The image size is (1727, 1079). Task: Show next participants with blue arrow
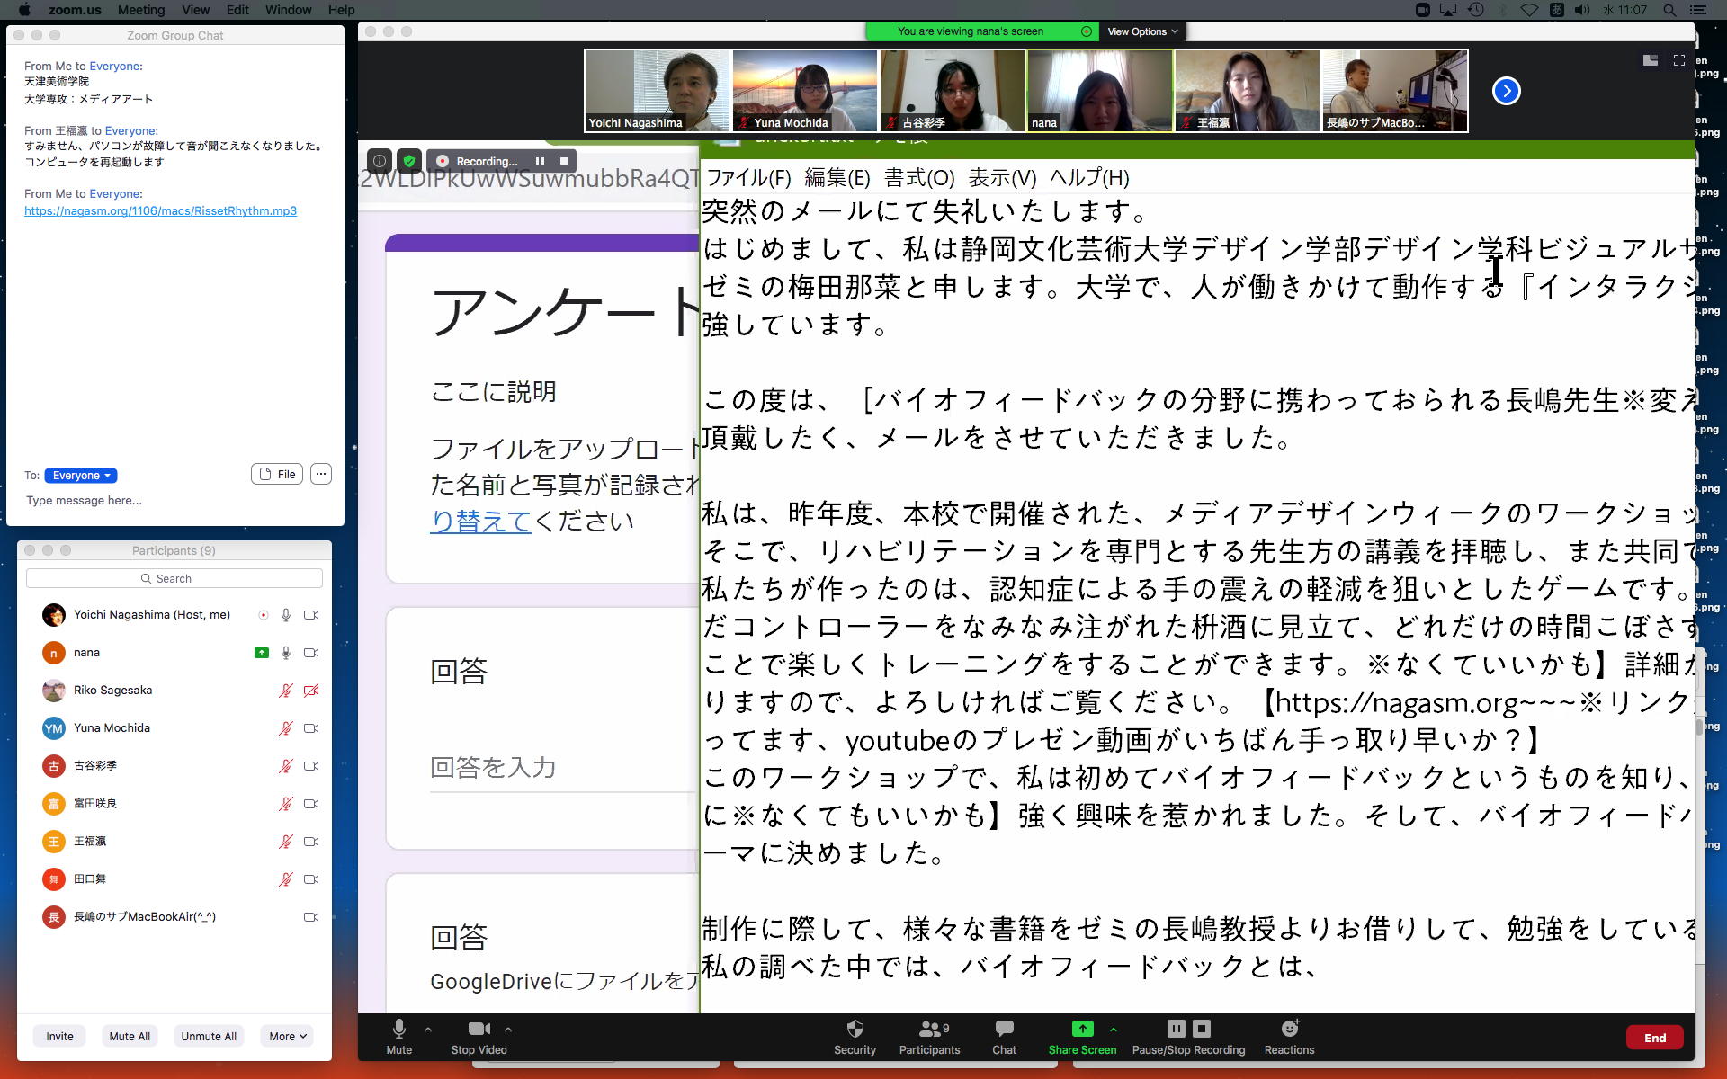(1507, 91)
